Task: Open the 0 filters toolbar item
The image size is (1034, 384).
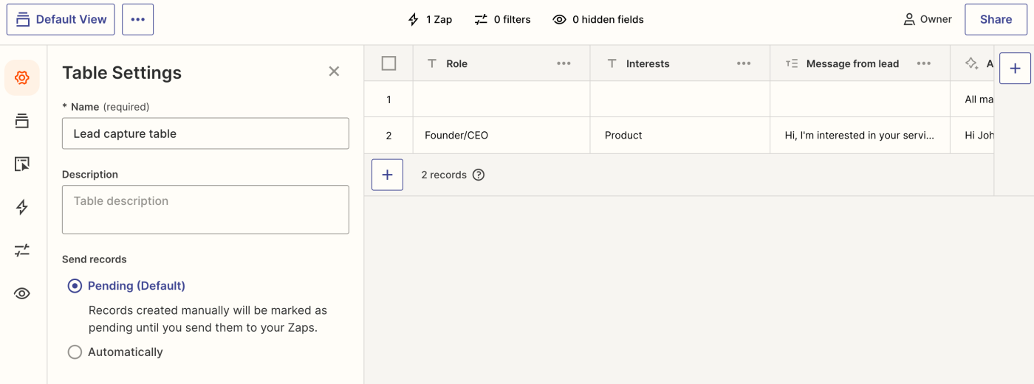Action: 502,20
